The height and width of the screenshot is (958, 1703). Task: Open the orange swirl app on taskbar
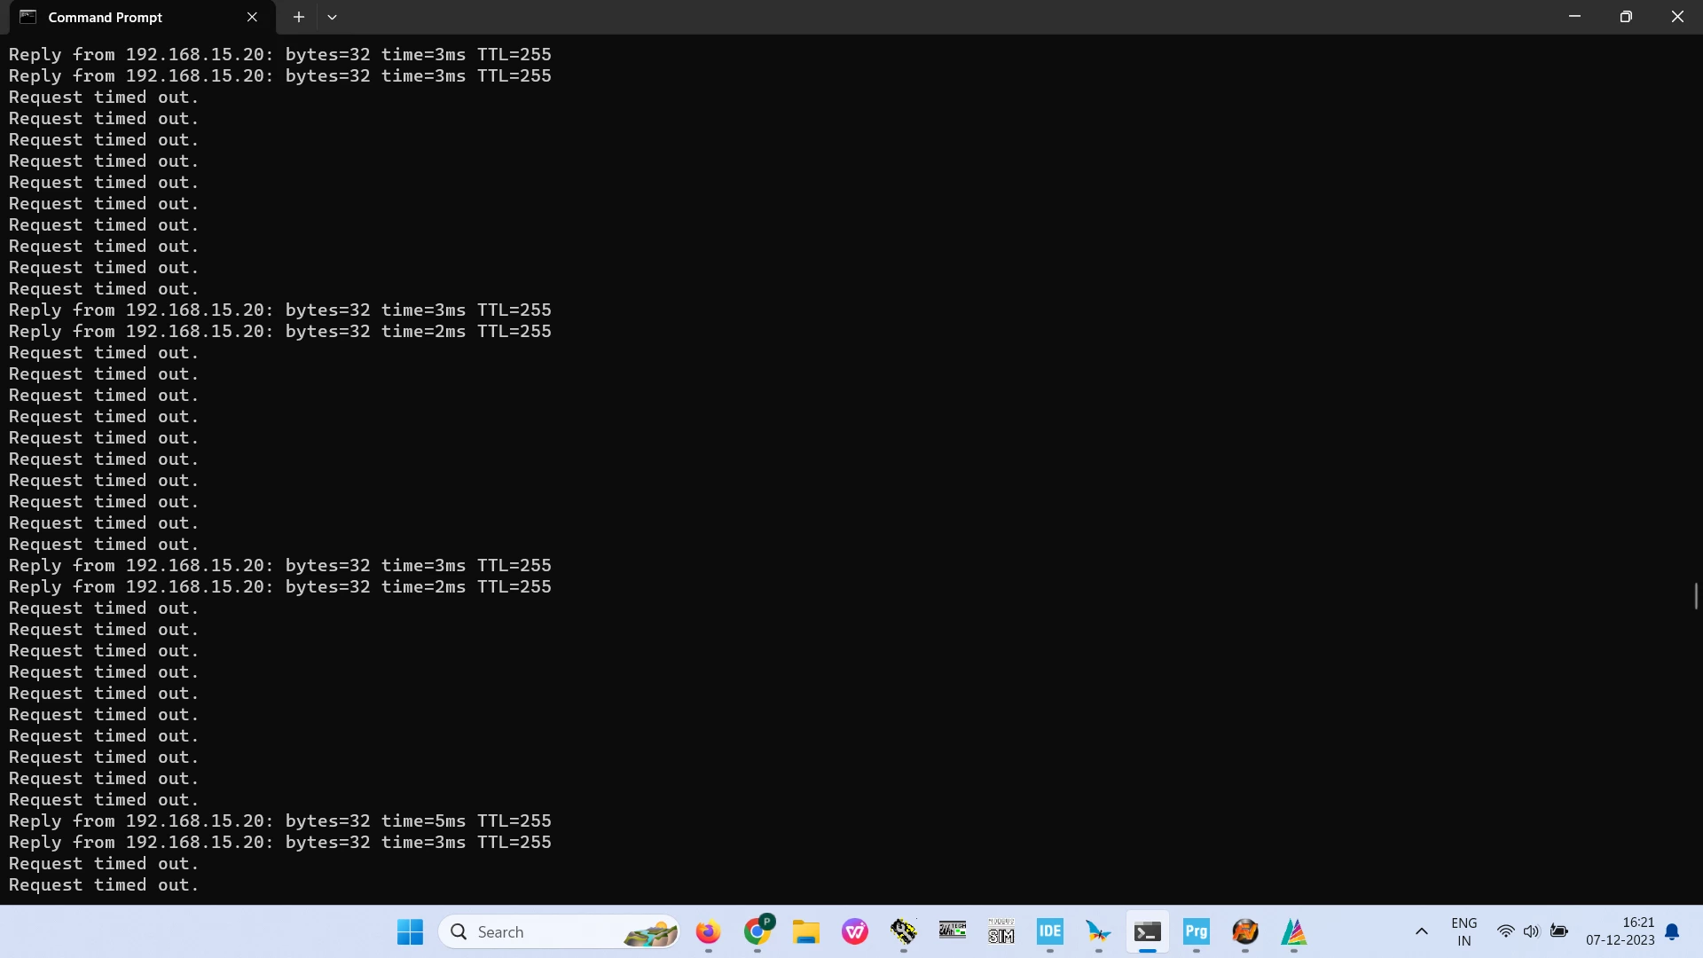point(1245,931)
